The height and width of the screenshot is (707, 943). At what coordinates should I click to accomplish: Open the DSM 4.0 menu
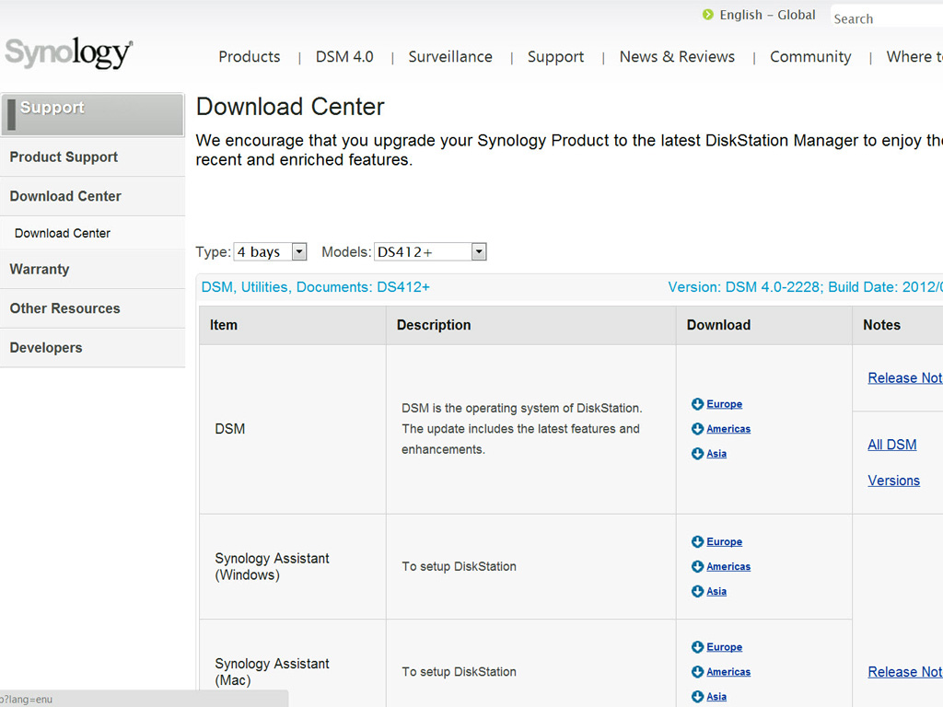pos(344,56)
